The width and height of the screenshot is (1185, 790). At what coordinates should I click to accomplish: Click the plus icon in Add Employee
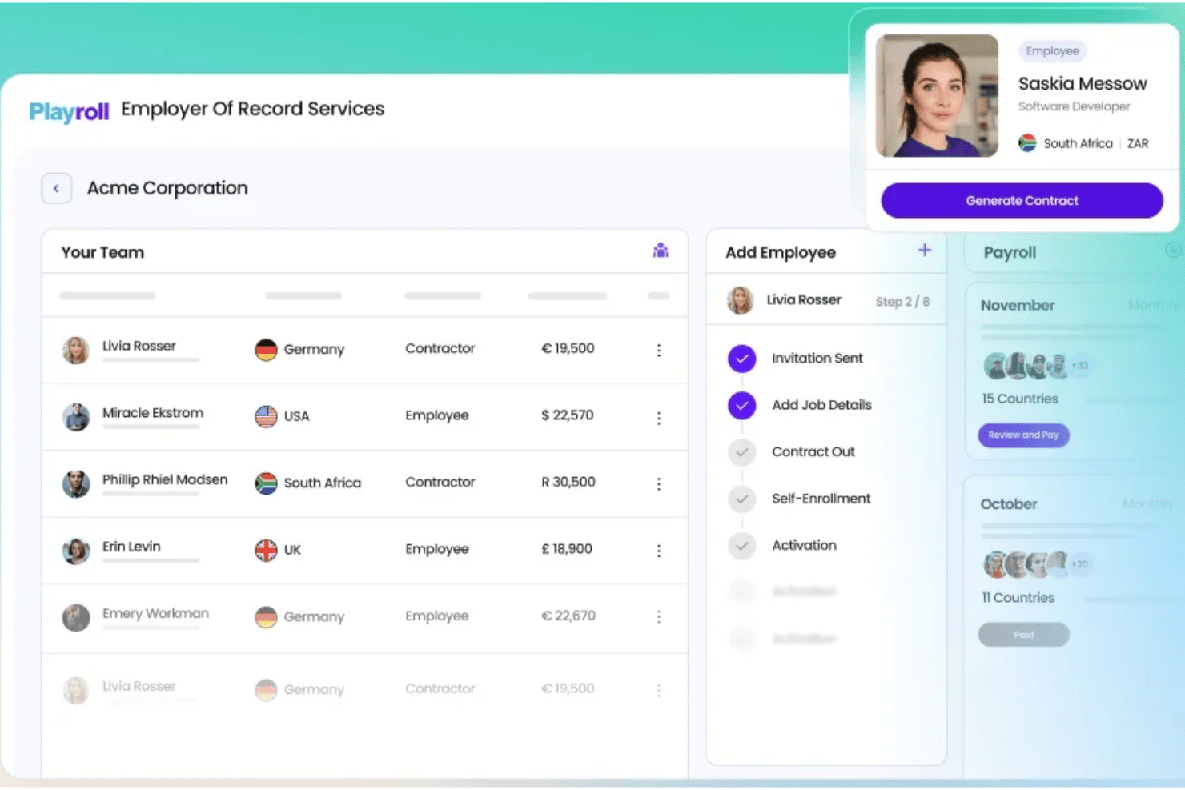[x=925, y=251]
